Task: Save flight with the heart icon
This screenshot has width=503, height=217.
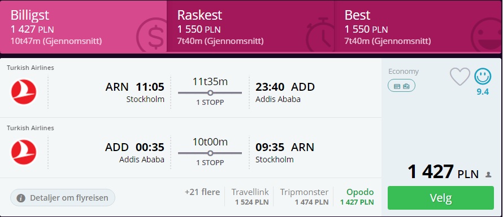Action: pyautogui.click(x=459, y=77)
